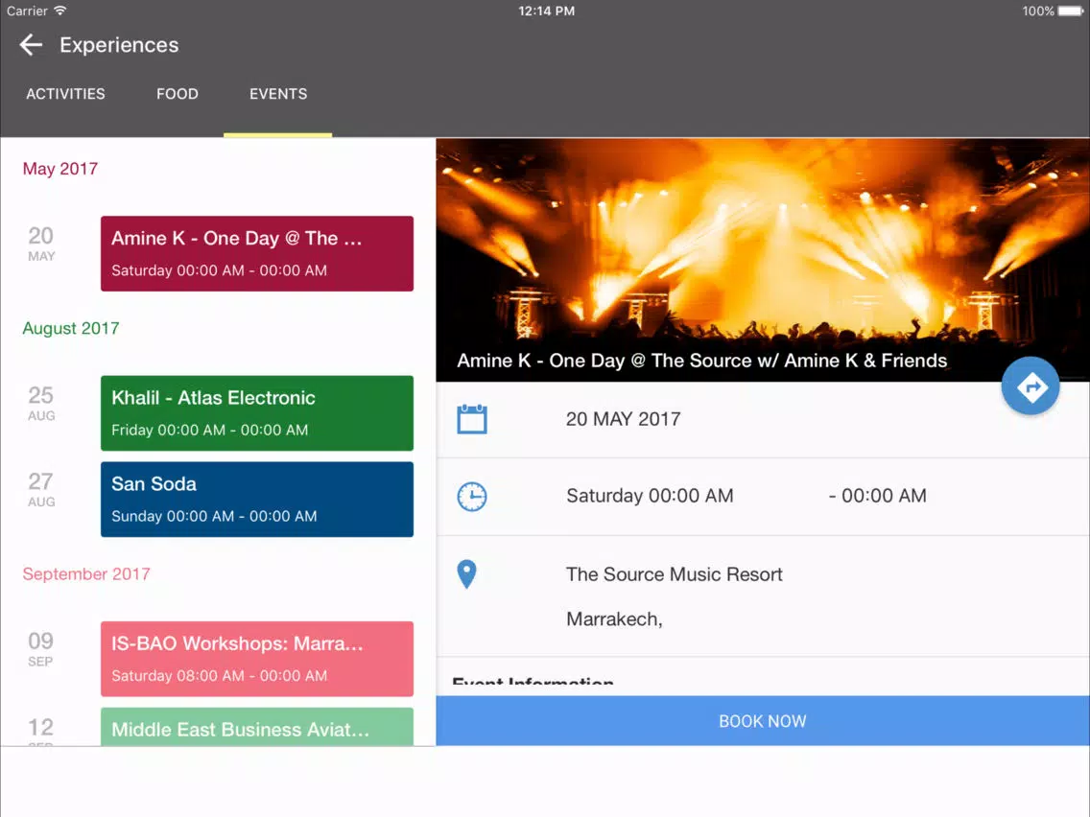Open the Middle East Business Aviation card
Viewport: 1090px width, 817px height.
pyautogui.click(x=257, y=727)
